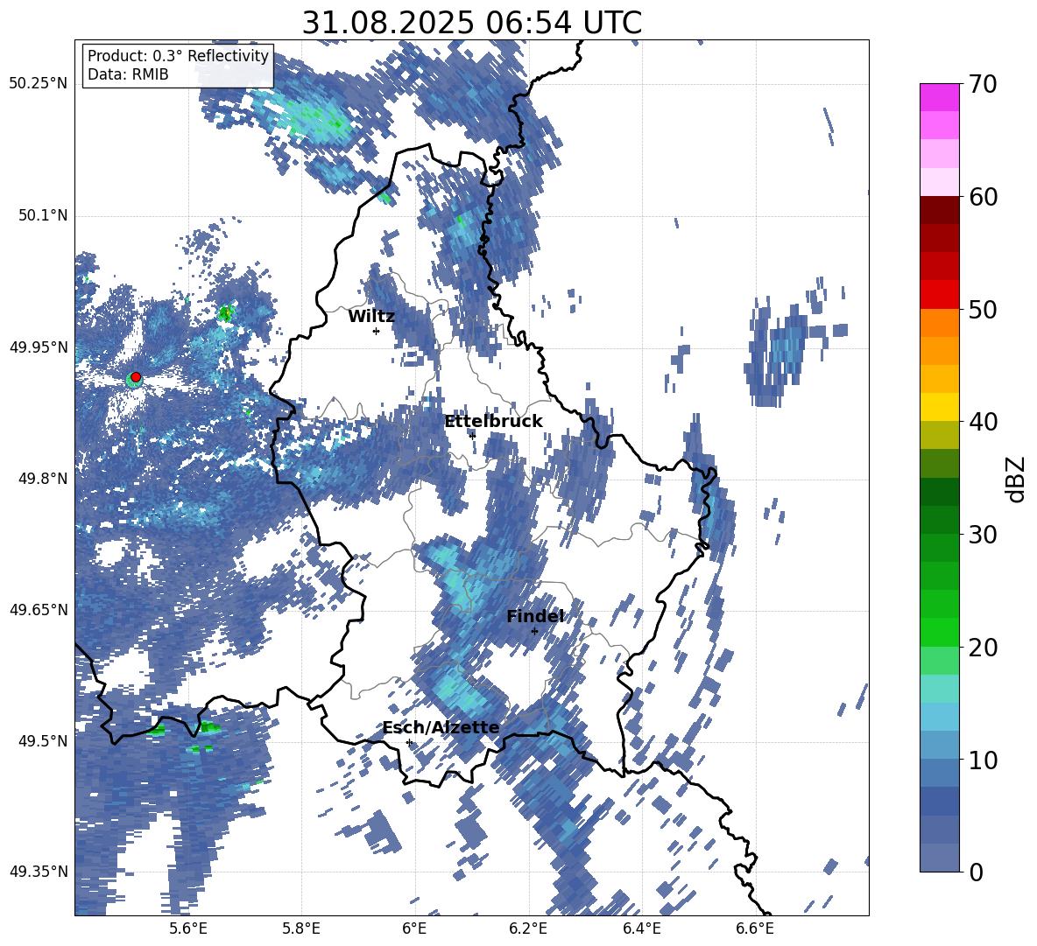Click the 49.5°N latitude label
Screen dimensions: 1037x946
click(x=43, y=741)
